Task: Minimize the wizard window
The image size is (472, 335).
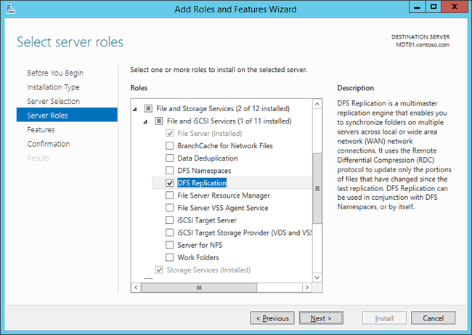Action: coord(415,7)
